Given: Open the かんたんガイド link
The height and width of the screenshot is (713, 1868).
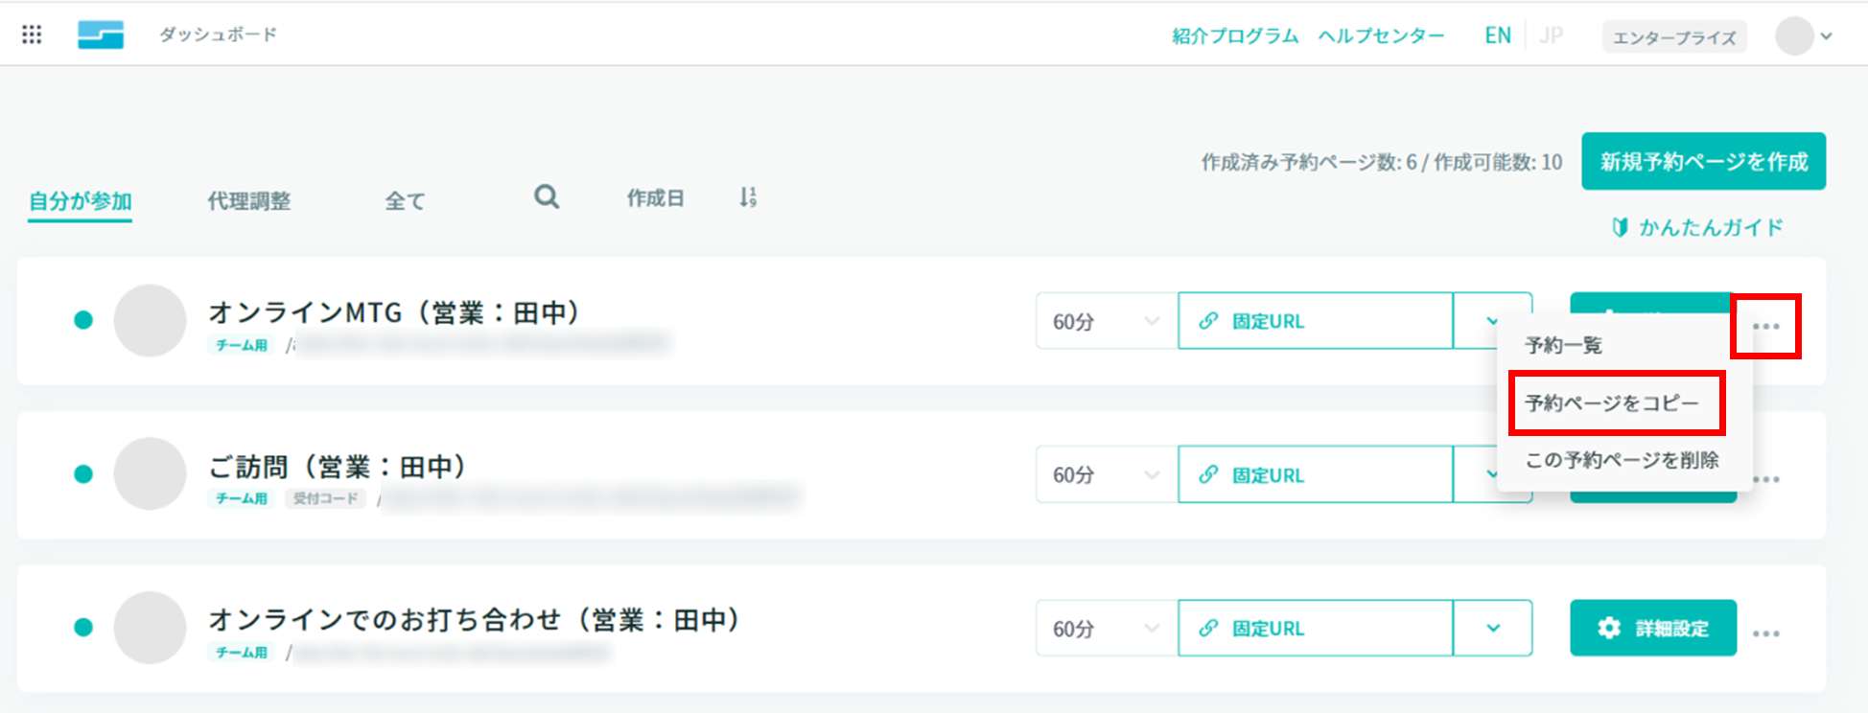Looking at the screenshot, I should click(x=1697, y=227).
